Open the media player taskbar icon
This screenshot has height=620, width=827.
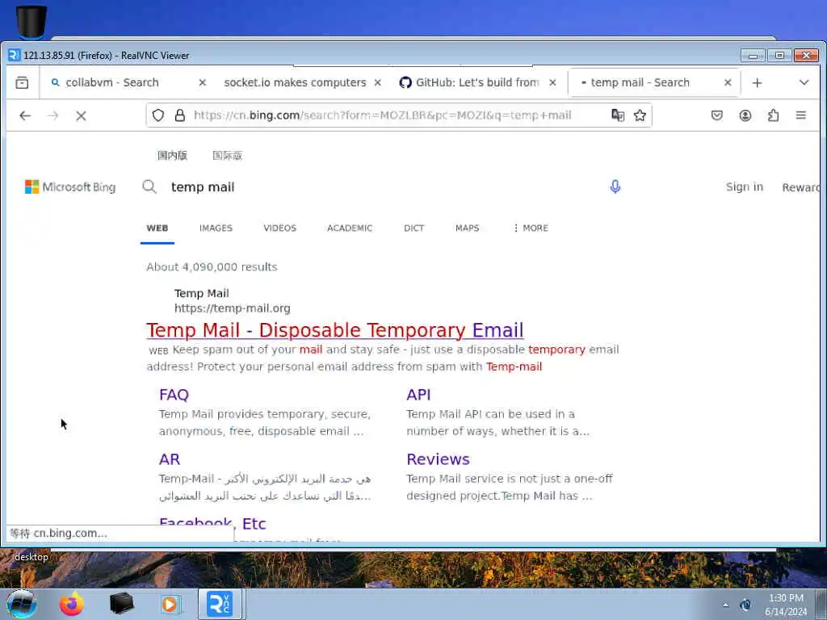point(170,604)
